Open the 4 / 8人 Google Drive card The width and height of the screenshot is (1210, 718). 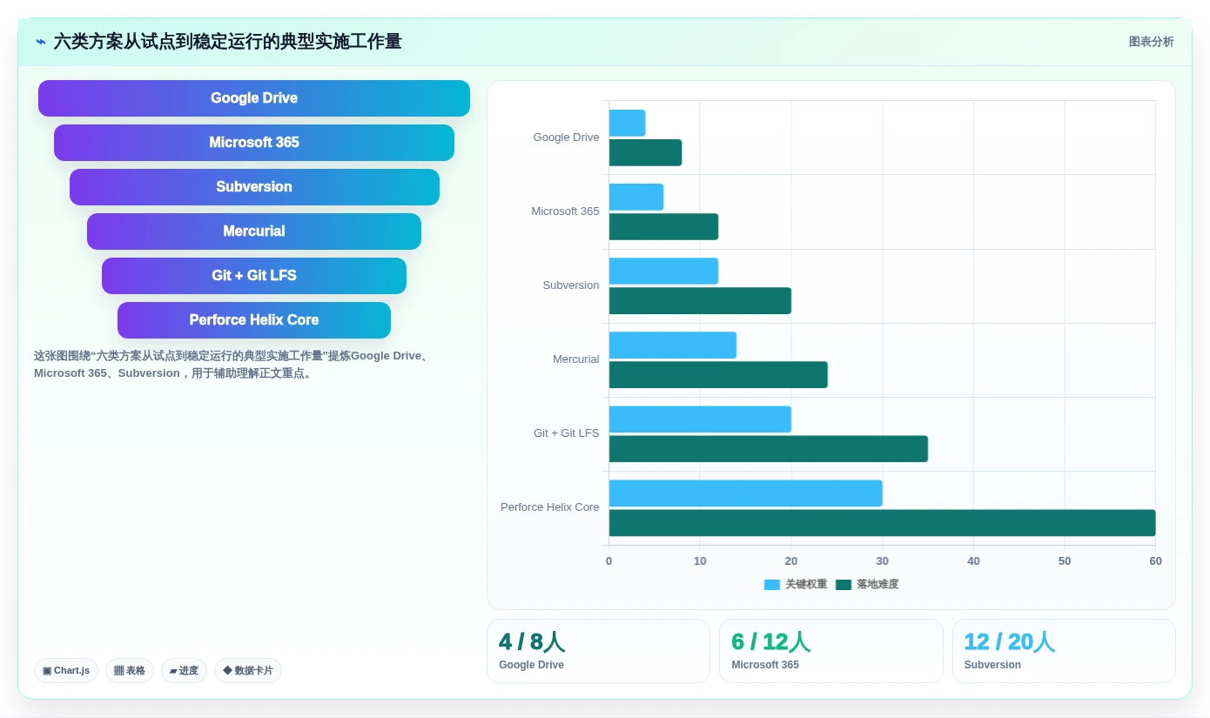(x=598, y=651)
